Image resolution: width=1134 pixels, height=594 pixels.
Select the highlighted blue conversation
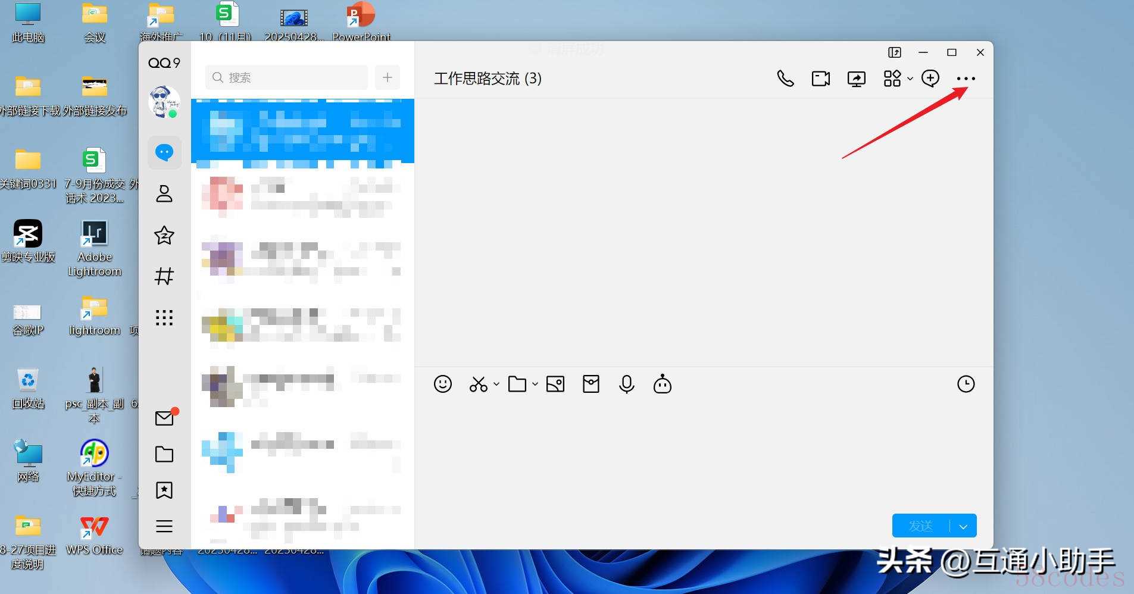(302, 131)
